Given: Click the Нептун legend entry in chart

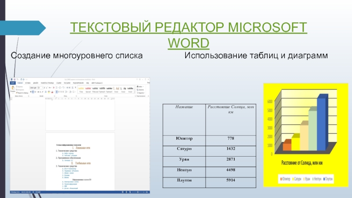Looking at the screenshot, I should 317,179.
